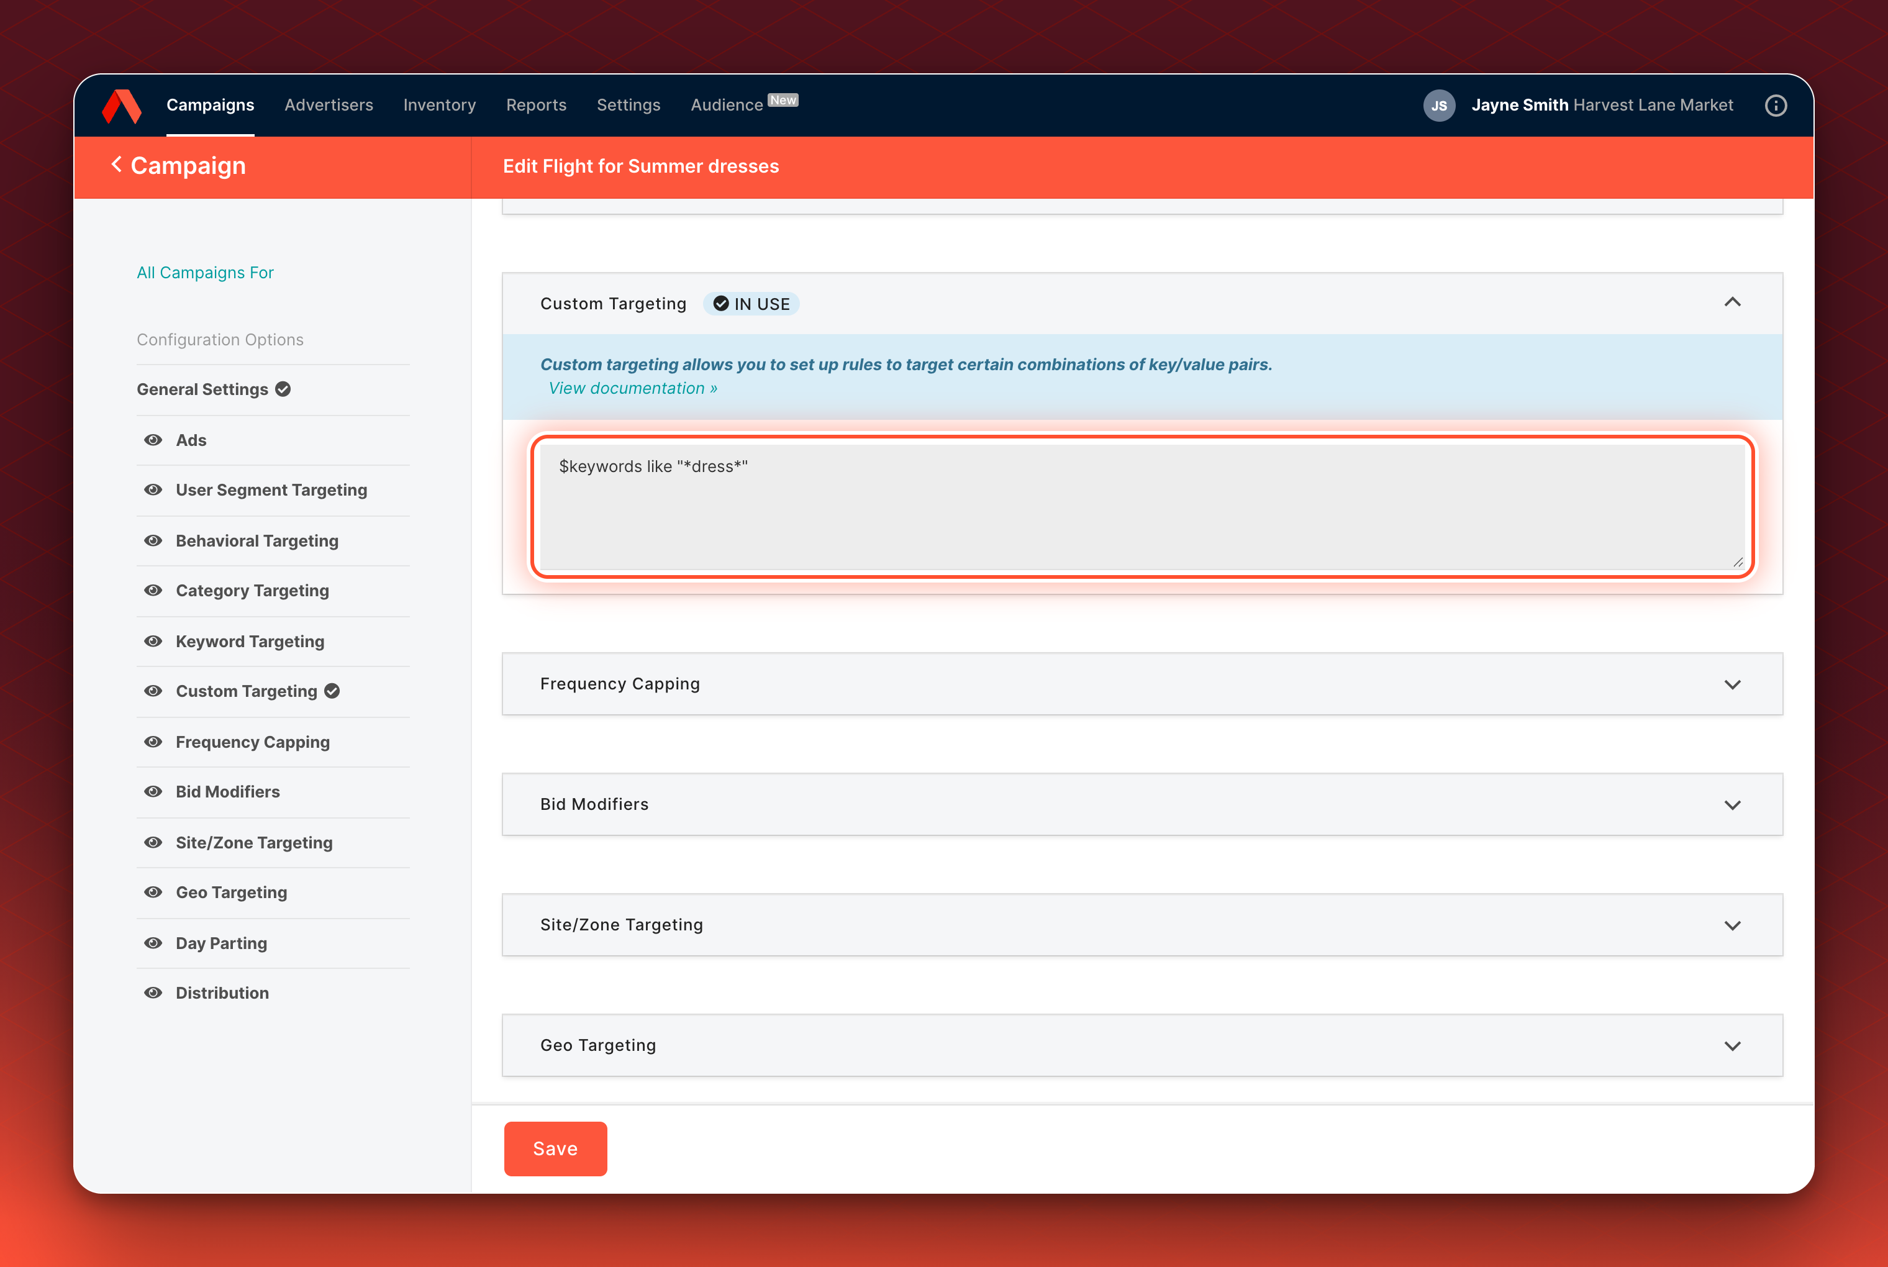Select Day Parting in sidebar
Image resolution: width=1888 pixels, height=1267 pixels.
pos(221,943)
